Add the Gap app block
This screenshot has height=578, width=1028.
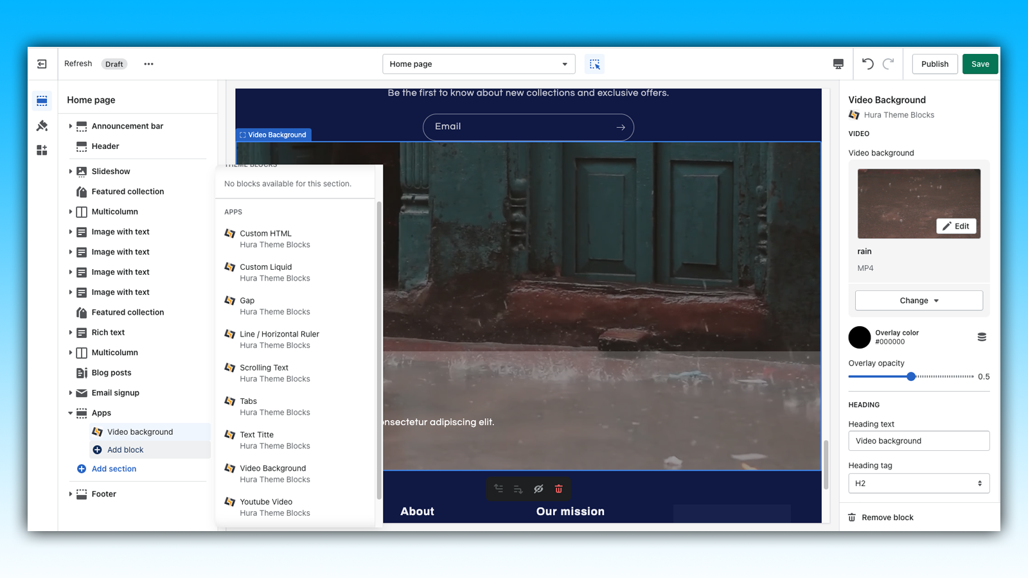(295, 306)
